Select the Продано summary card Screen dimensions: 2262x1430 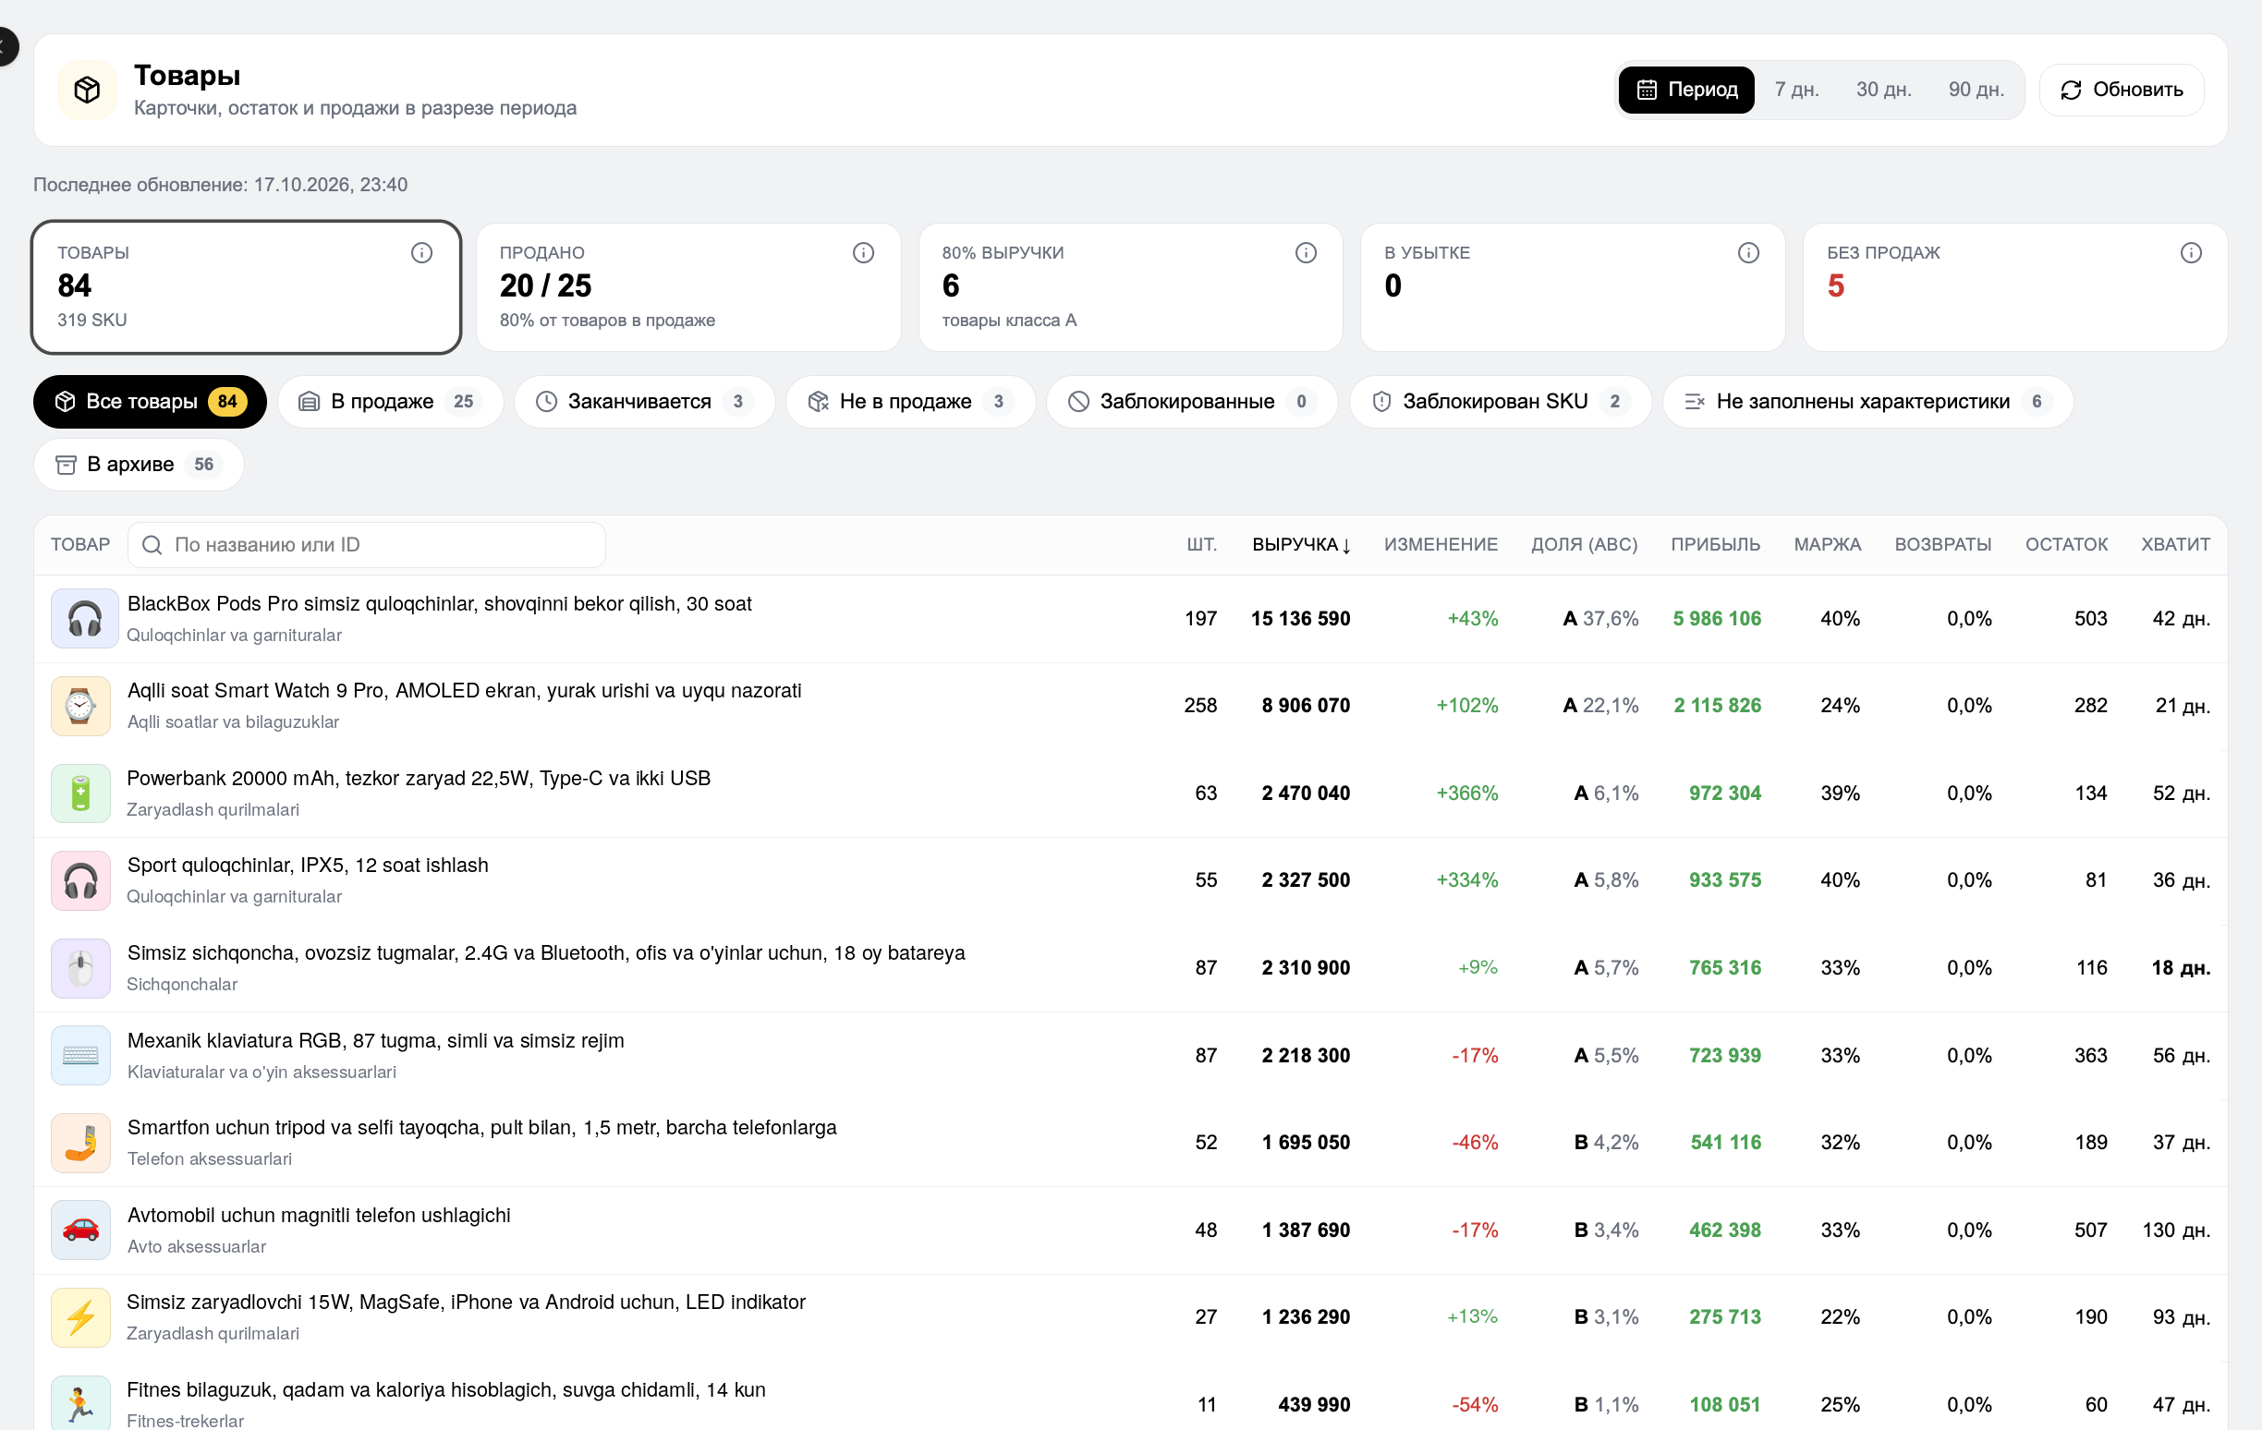tap(687, 287)
